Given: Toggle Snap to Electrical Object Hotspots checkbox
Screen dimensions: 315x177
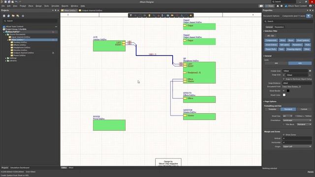Looking at the screenshot, I should tap(283, 79).
